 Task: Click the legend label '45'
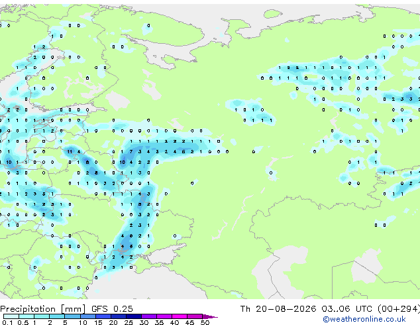(x=189, y=322)
